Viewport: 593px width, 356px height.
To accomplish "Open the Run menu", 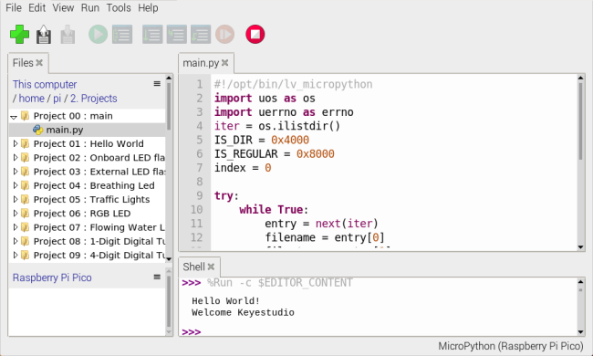I will (90, 8).
